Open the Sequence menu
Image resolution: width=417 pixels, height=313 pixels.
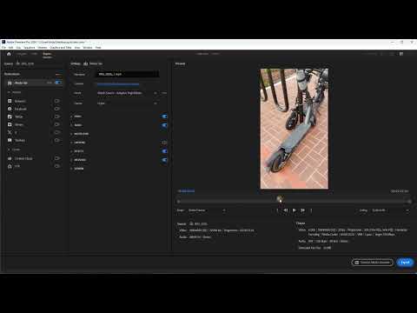29,48
